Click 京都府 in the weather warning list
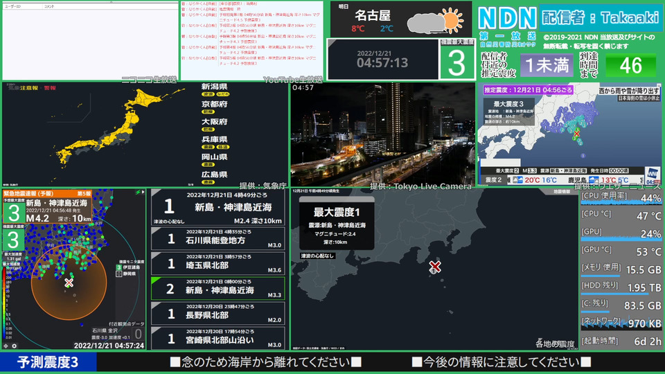 coord(214,104)
